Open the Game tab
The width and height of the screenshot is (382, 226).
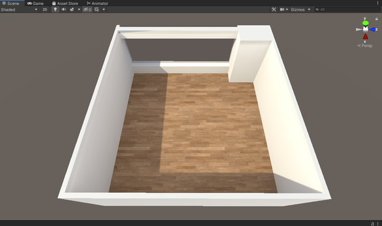[x=36, y=4]
